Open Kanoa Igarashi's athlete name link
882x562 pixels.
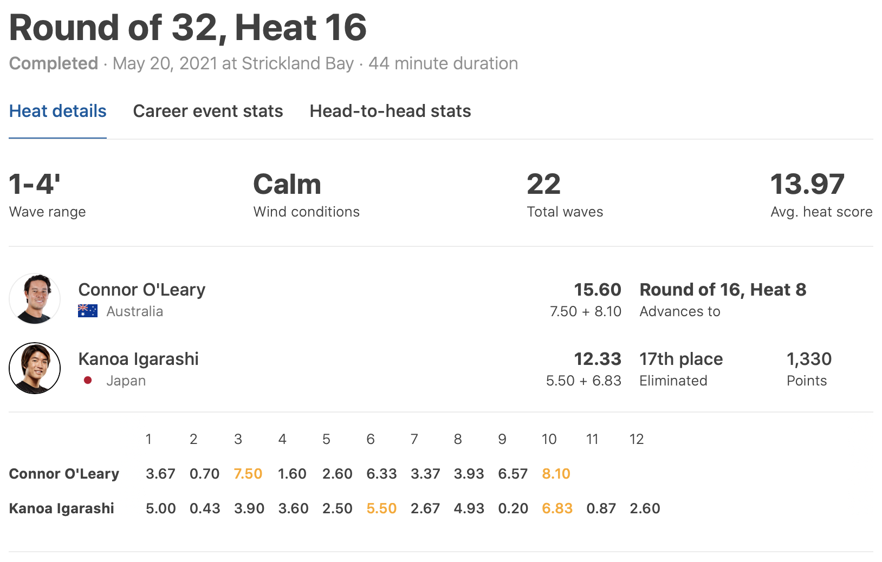point(138,359)
